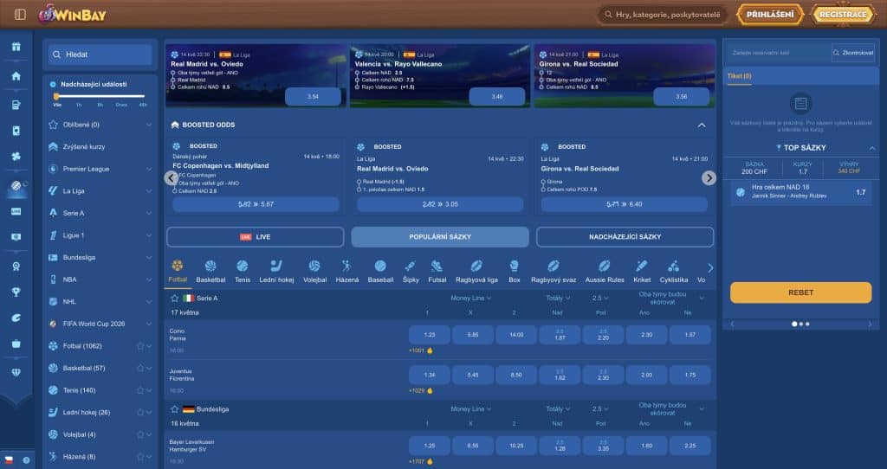Open the Serie A Totály market dropdown
Screen dimensions: 887x469
[x=558, y=298]
